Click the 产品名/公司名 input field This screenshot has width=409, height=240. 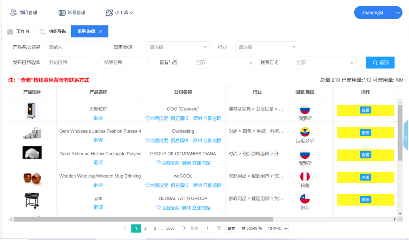click(x=77, y=47)
